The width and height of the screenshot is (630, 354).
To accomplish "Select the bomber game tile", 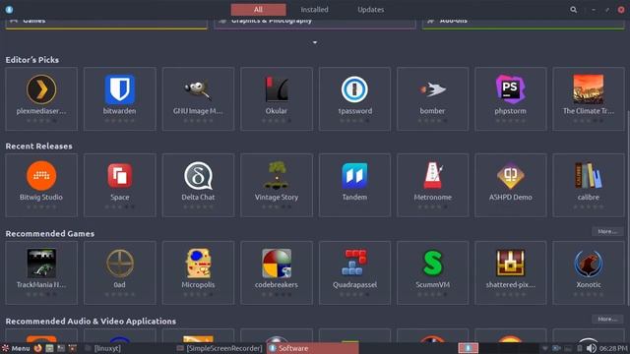I will tap(433, 98).
